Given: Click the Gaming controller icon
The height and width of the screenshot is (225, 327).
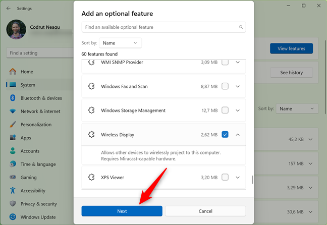Looking at the screenshot, I should [13, 177].
